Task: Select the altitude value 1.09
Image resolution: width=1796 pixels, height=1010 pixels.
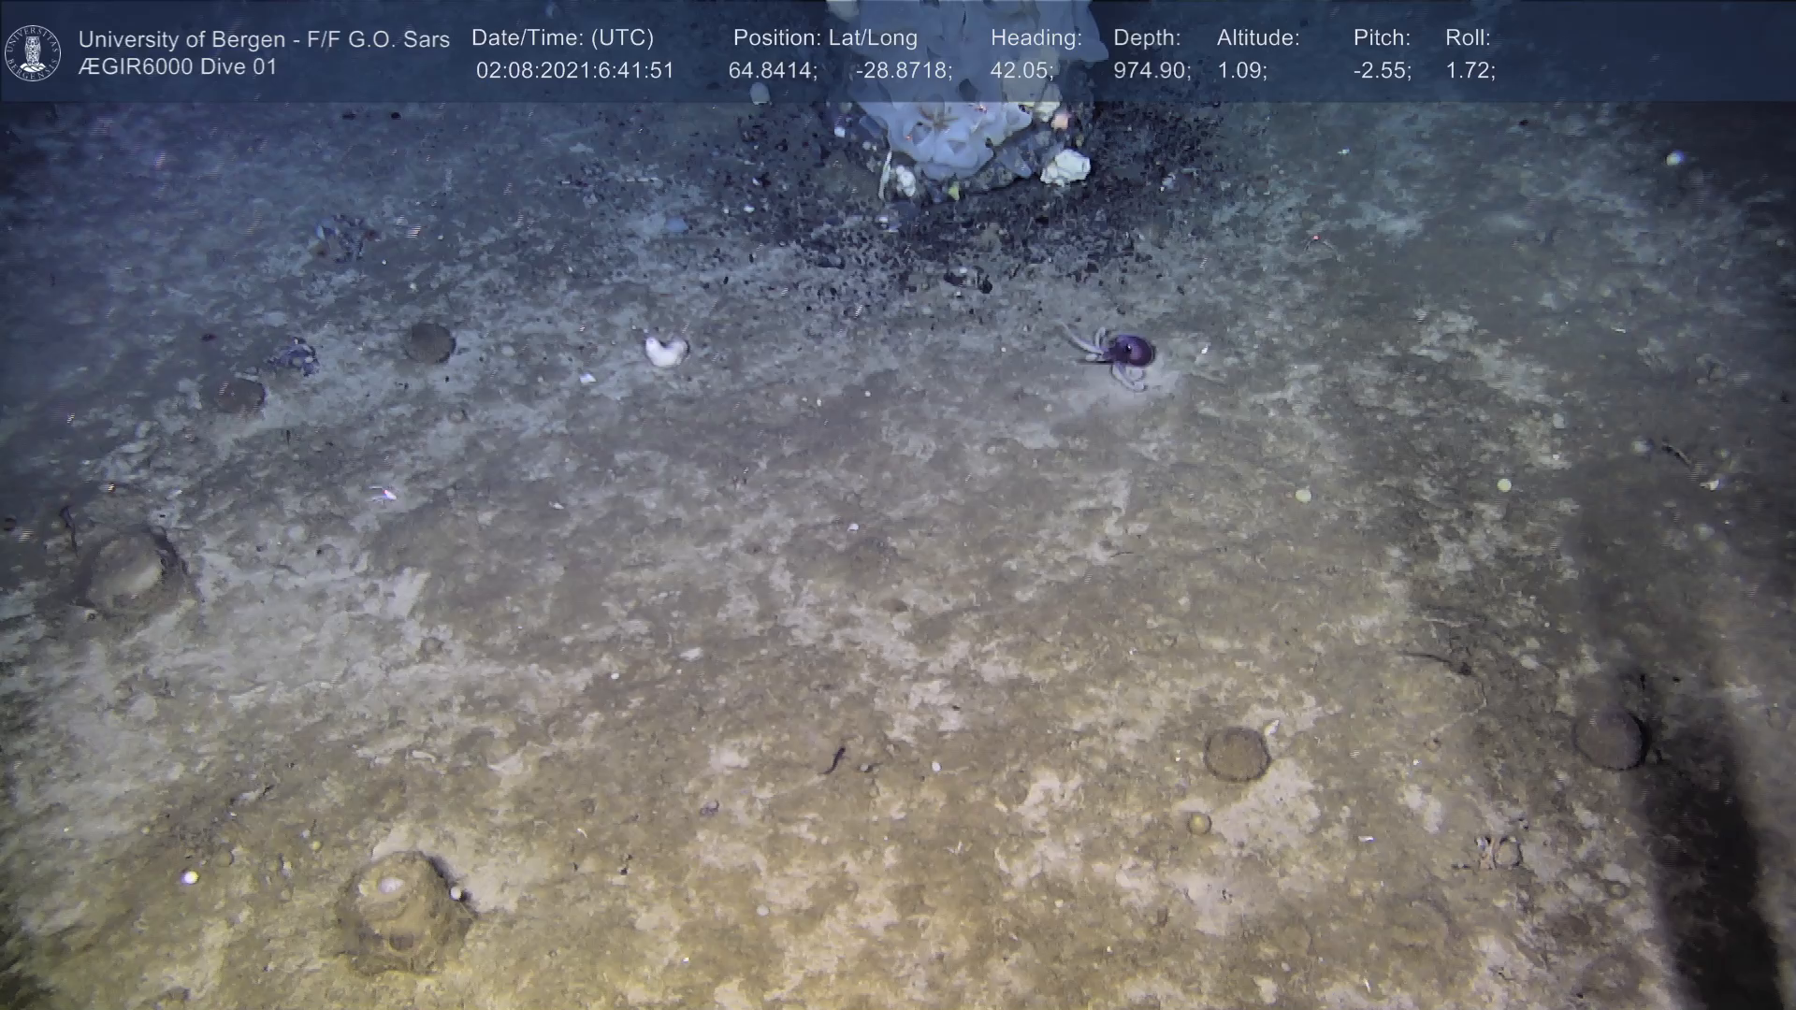Action: [x=1241, y=71]
